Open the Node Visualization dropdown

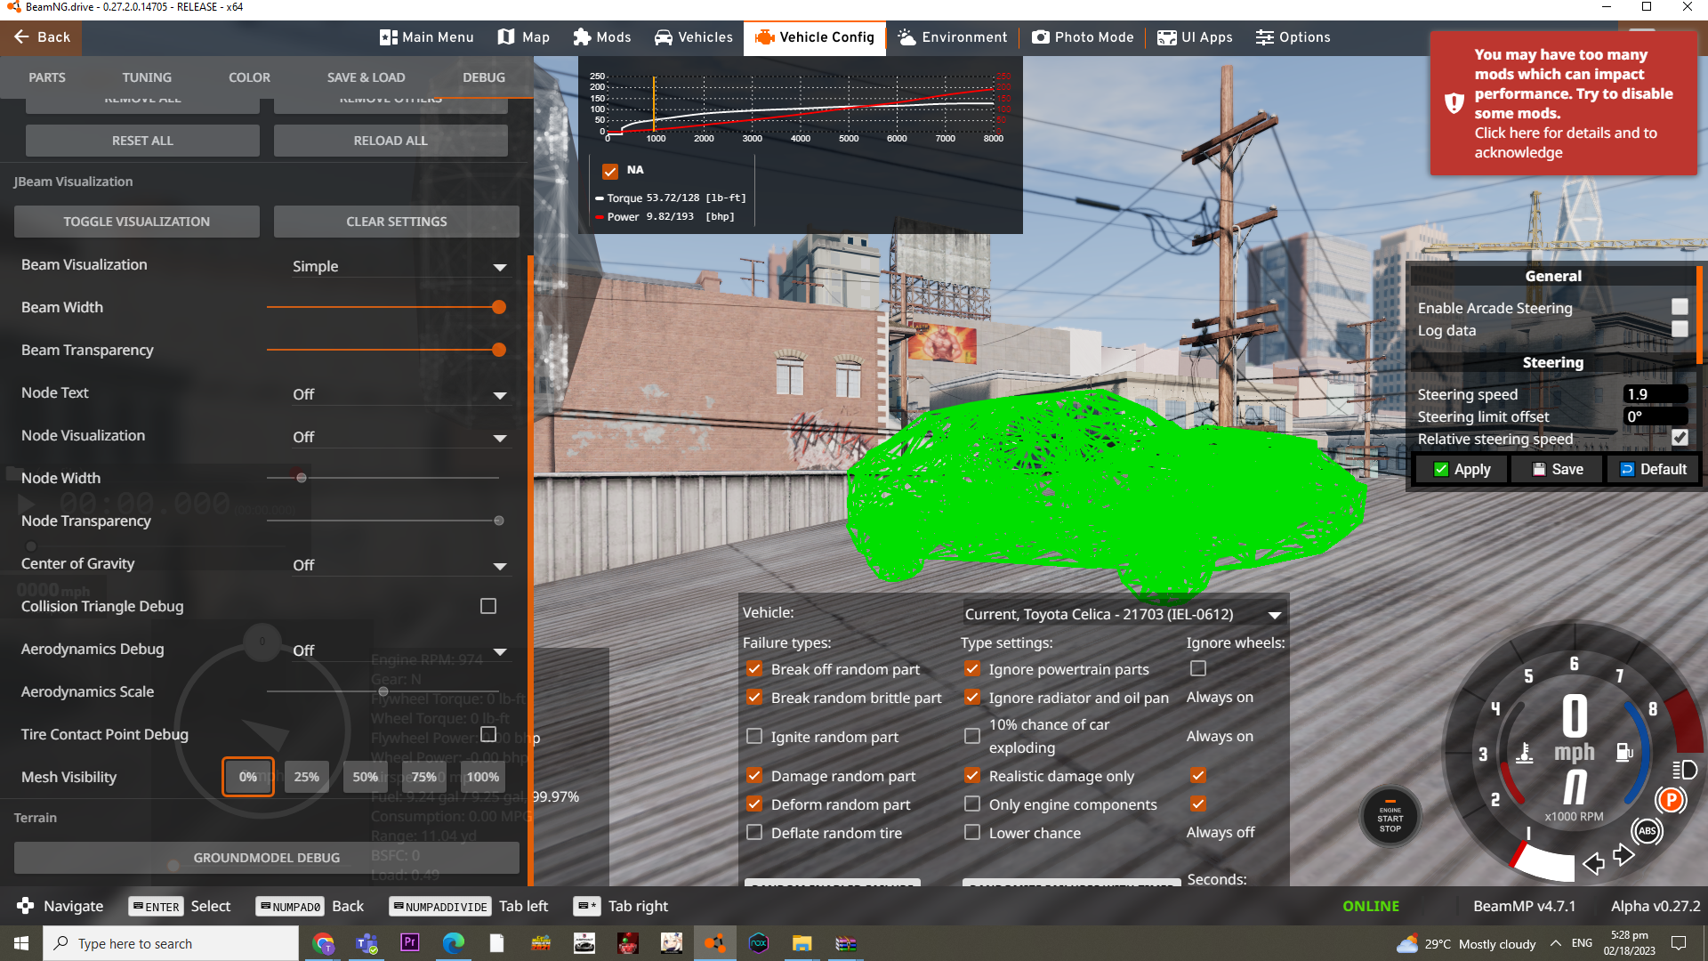(399, 437)
